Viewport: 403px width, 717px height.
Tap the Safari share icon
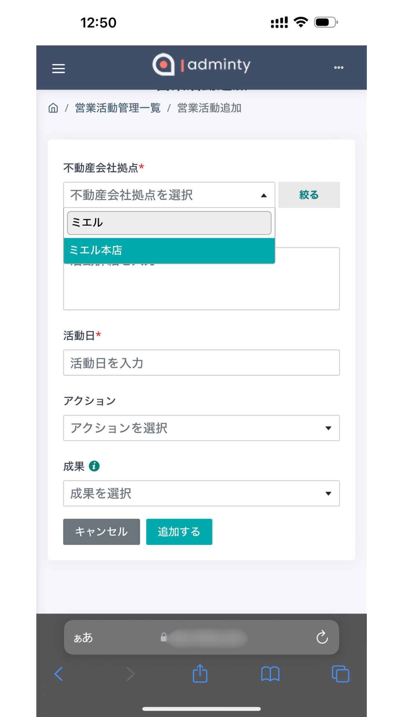[x=200, y=674]
